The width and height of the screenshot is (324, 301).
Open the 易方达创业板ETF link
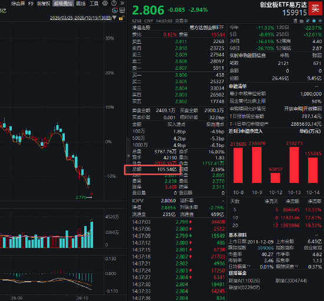[207, 27]
